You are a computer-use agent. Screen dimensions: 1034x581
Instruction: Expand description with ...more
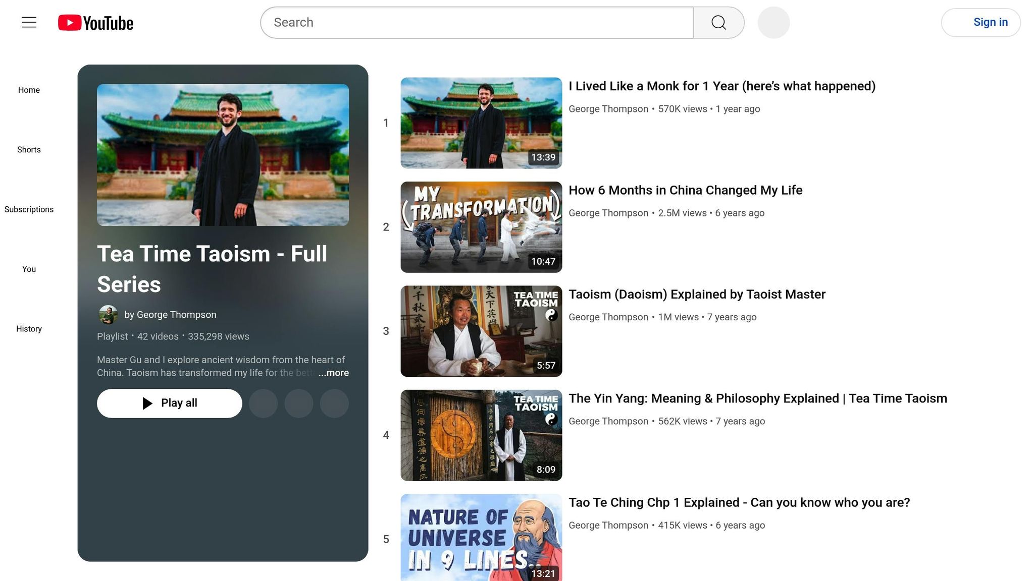coord(333,373)
